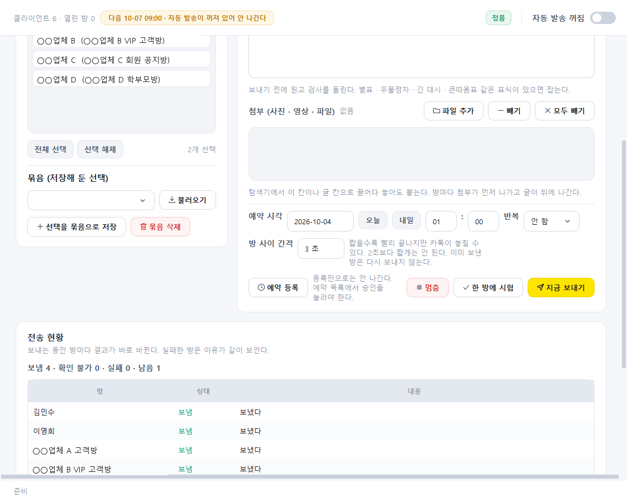Click the 다음 10-07 09:00 warning banner
The image size is (627, 502).
point(187,18)
